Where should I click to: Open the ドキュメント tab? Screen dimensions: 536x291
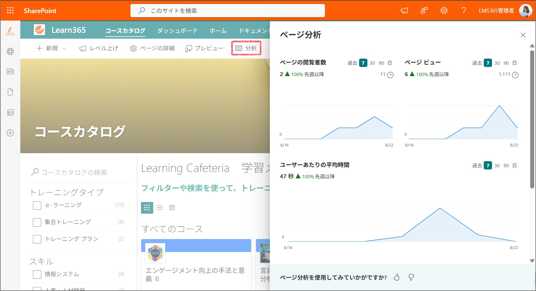(254, 31)
